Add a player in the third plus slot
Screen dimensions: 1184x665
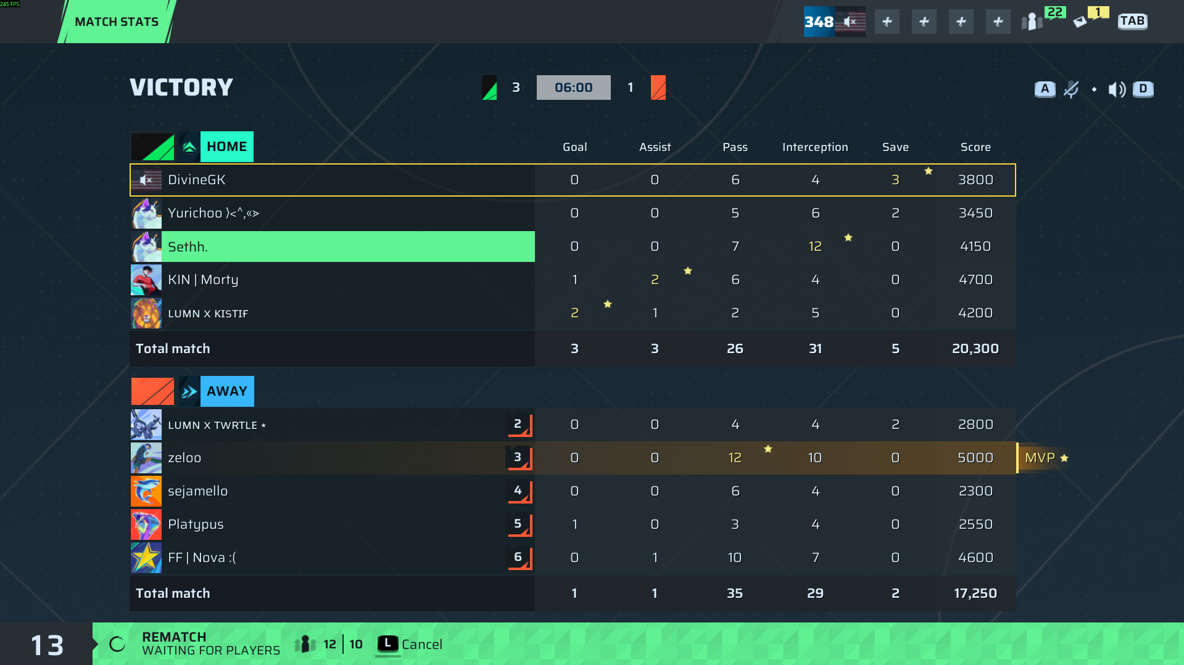click(961, 22)
